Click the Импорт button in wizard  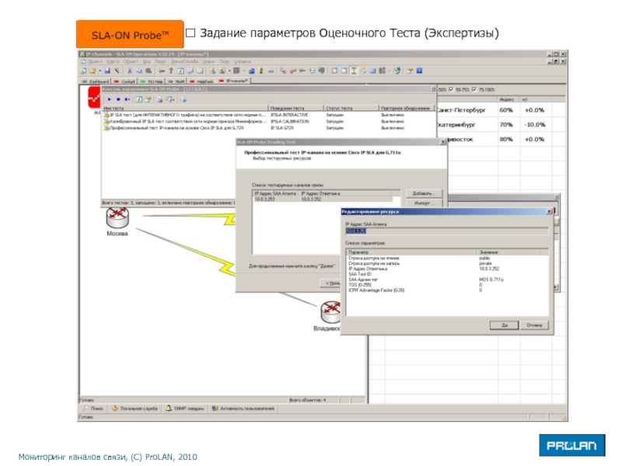pos(422,203)
